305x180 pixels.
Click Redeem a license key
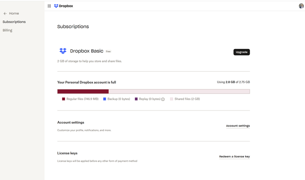(x=234, y=156)
